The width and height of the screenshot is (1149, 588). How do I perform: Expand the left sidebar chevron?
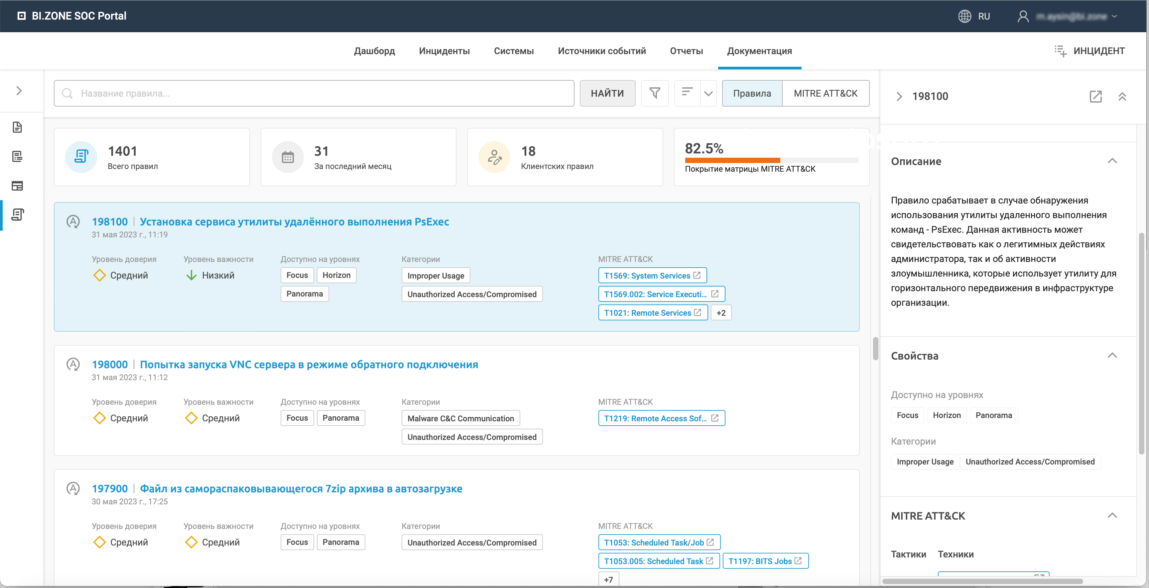point(19,91)
